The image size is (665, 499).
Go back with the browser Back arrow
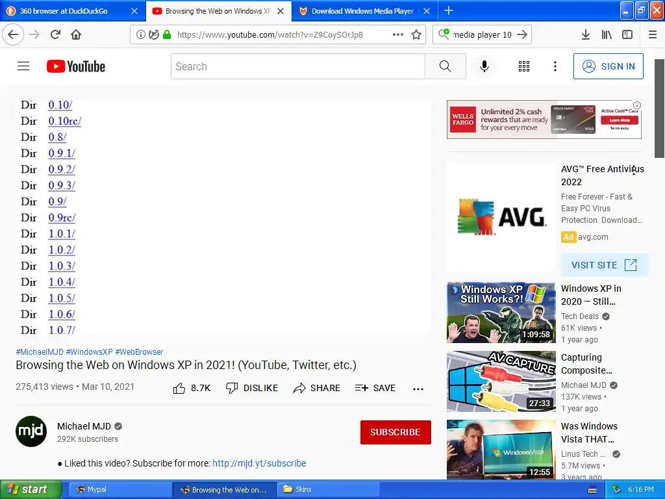tap(13, 34)
